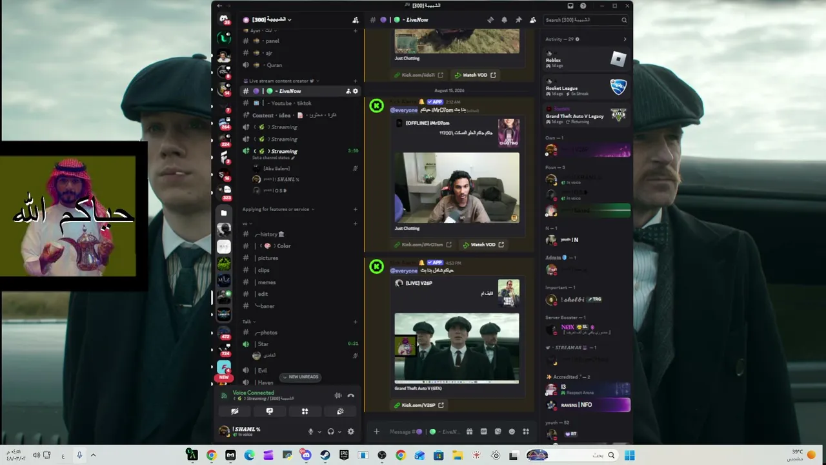Open the Discord inbox icon in title bar

[570, 6]
